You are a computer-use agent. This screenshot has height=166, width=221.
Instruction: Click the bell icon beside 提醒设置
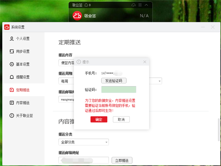click(x=12, y=77)
